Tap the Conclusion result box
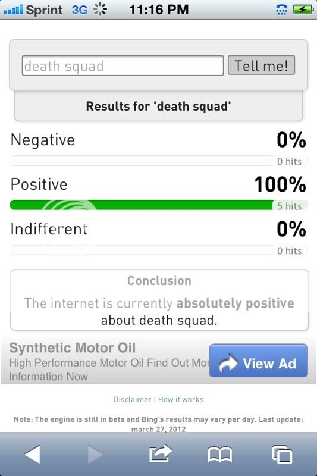Screen dimensions: 317x476 (x=159, y=300)
